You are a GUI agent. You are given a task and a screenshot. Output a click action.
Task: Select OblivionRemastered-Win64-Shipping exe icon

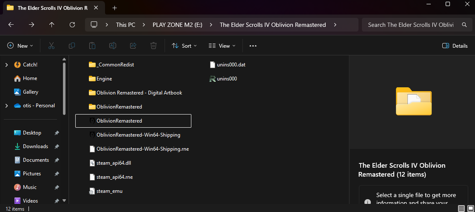(x=93, y=135)
